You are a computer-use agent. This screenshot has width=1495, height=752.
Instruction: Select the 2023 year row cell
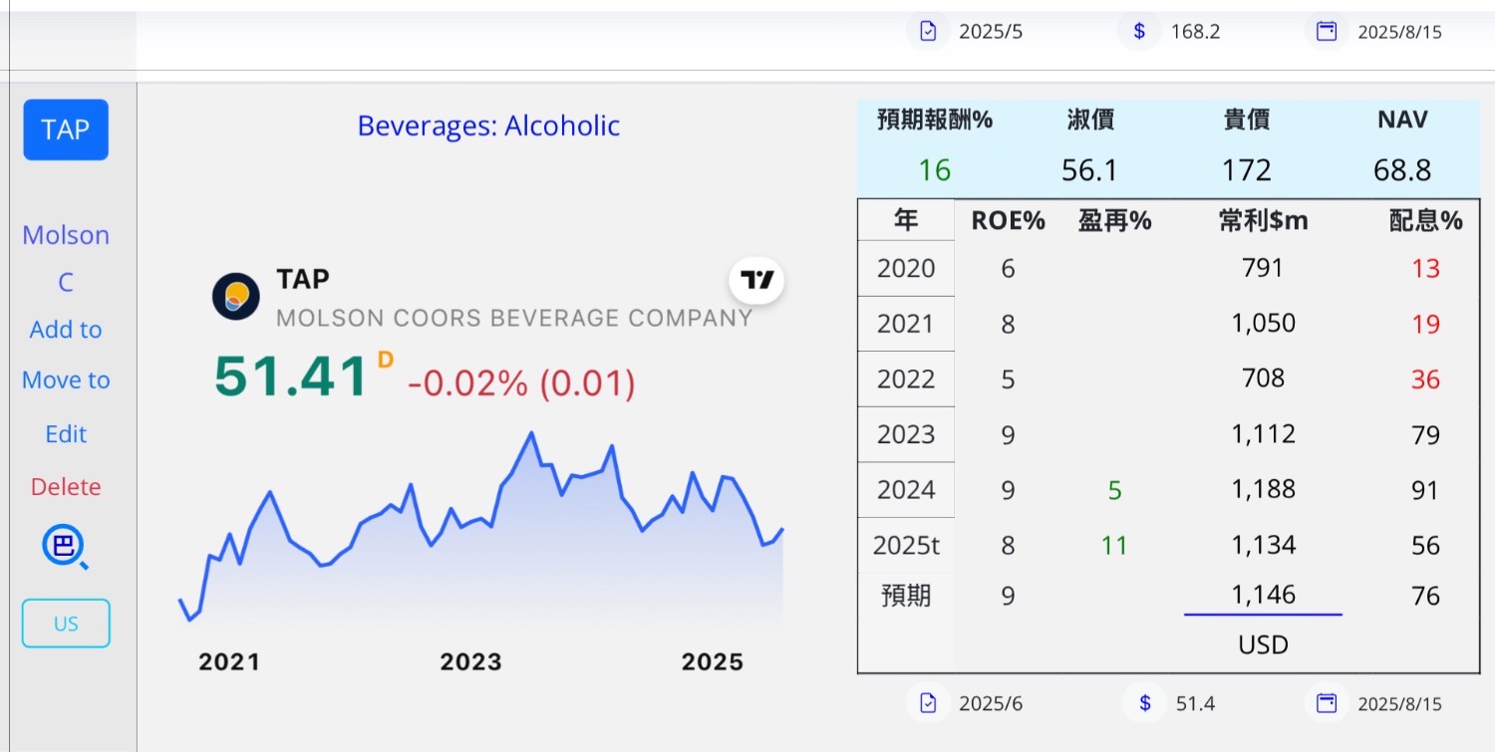click(x=906, y=434)
